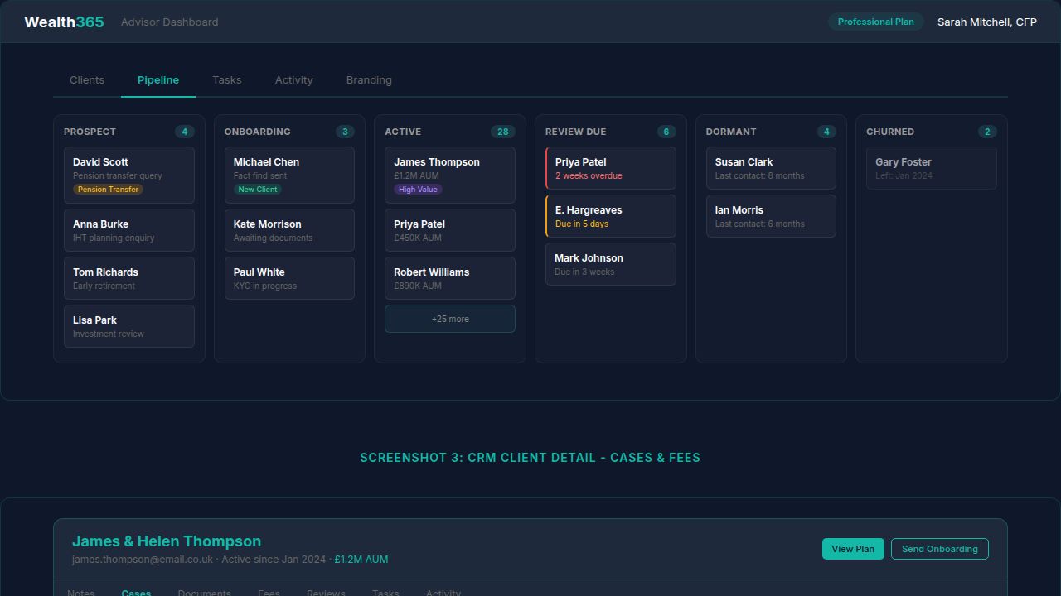Screen dimensions: 1061x596
Task: Open the Branding tab
Action: [368, 79]
